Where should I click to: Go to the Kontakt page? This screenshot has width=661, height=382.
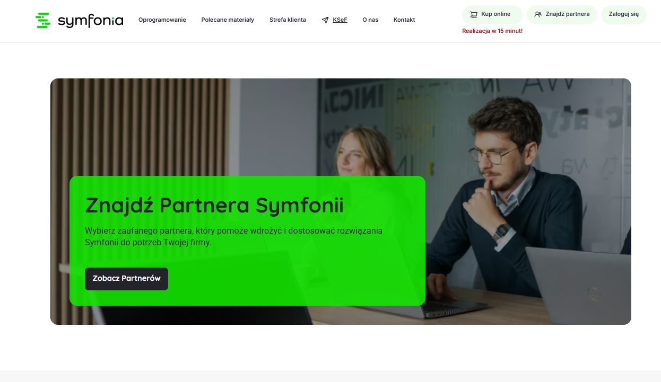(404, 20)
